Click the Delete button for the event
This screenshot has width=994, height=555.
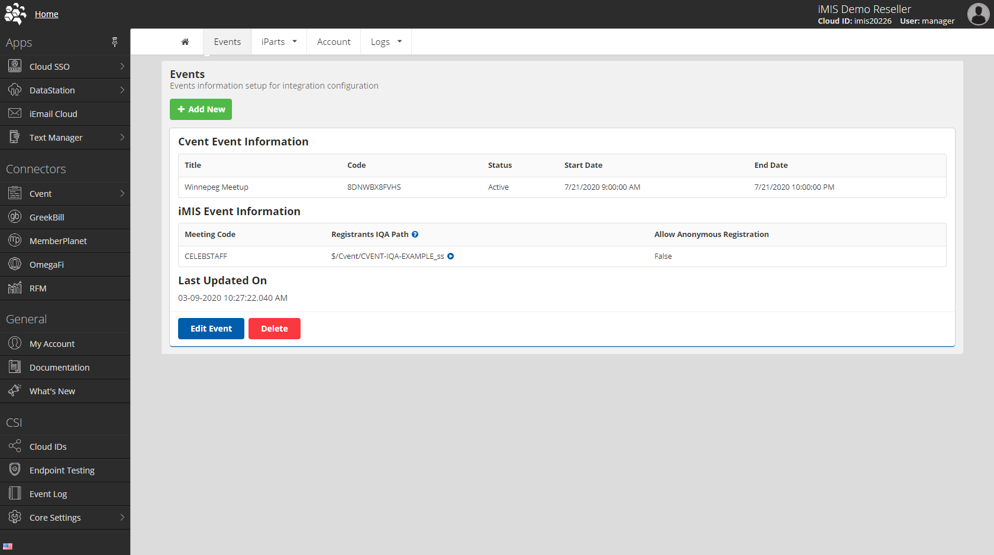coord(274,329)
